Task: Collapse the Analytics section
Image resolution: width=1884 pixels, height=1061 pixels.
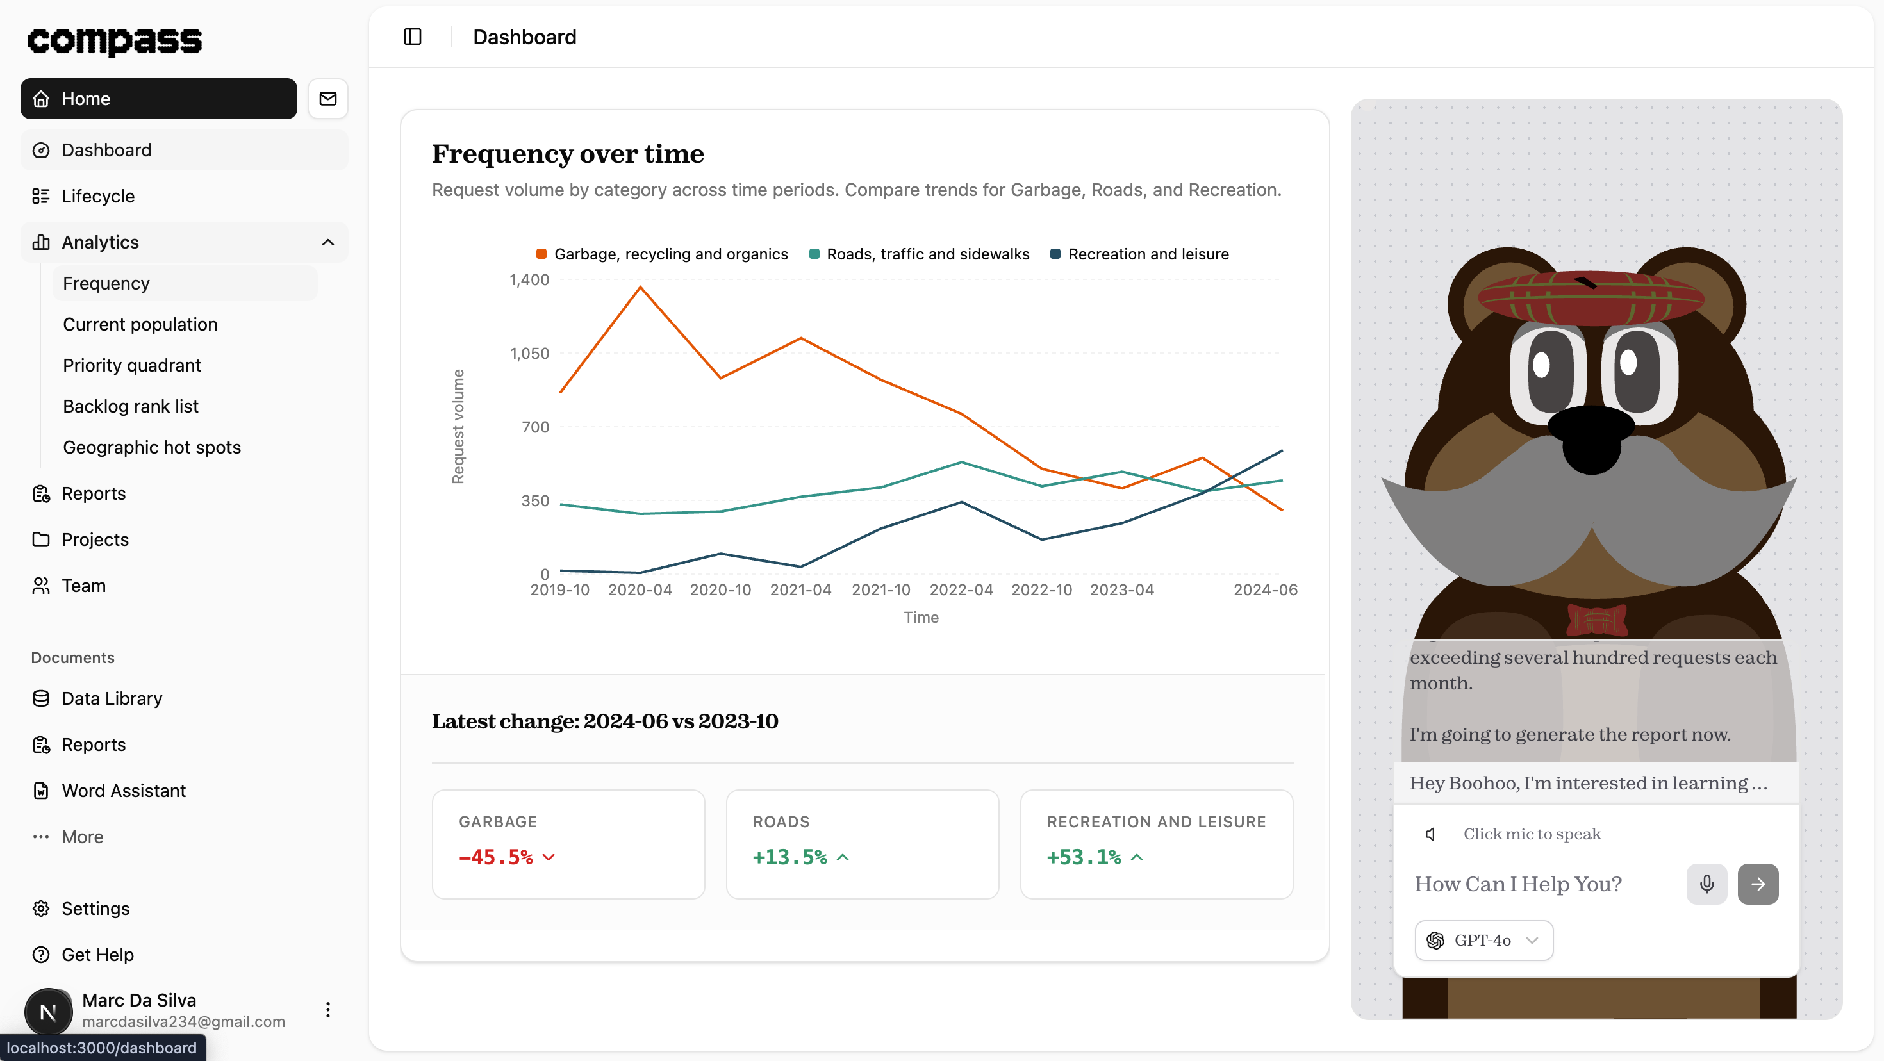Action: click(x=327, y=242)
